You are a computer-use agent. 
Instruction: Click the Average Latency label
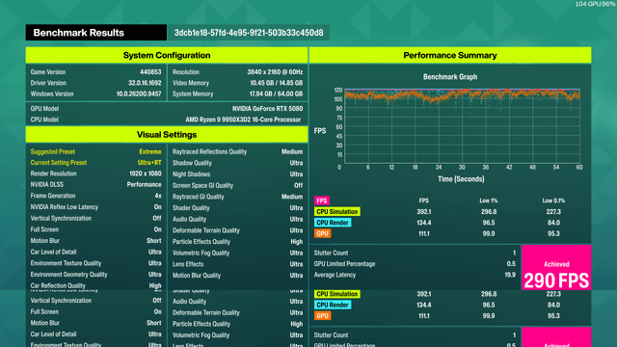pos(335,275)
